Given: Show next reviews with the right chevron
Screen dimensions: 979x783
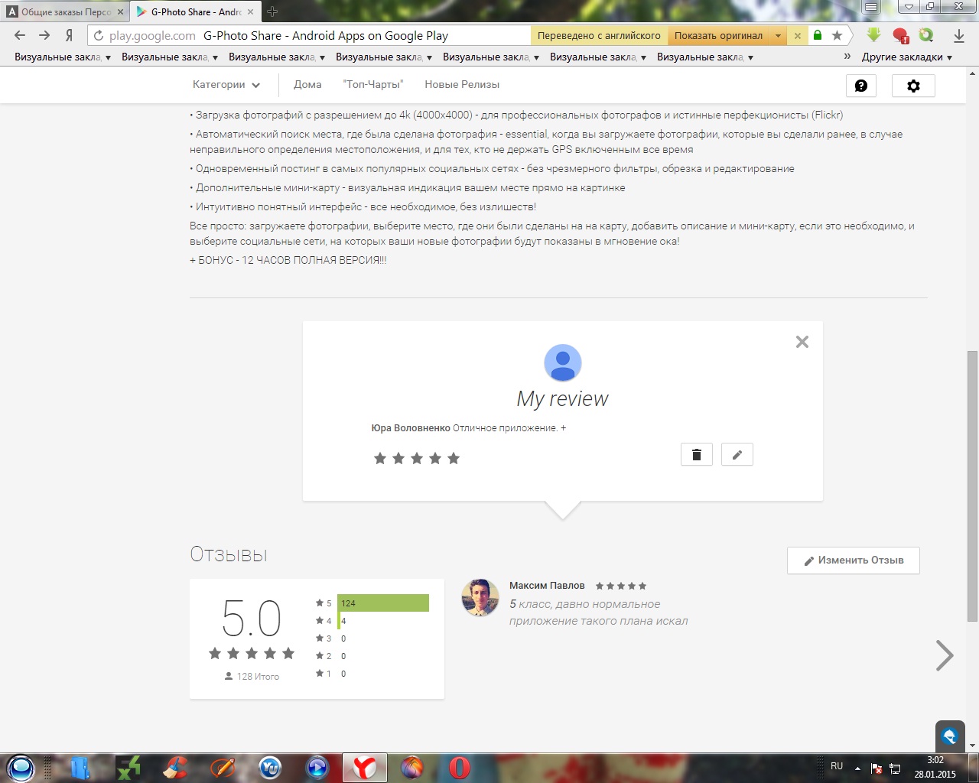Looking at the screenshot, I should click(945, 655).
